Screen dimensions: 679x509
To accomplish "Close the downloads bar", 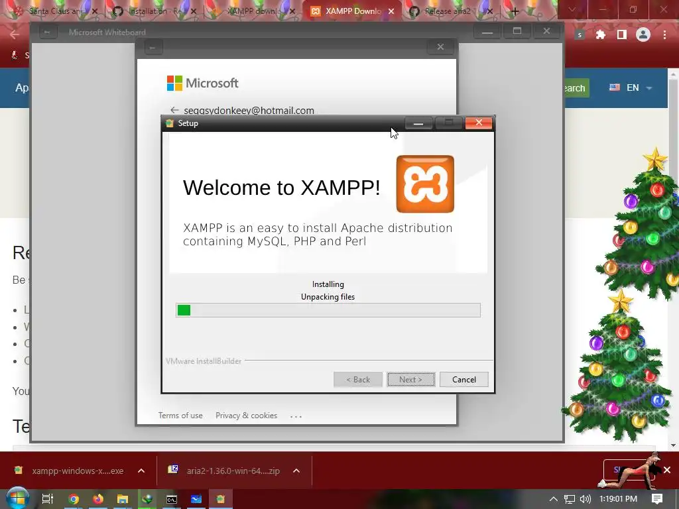I will [667, 470].
